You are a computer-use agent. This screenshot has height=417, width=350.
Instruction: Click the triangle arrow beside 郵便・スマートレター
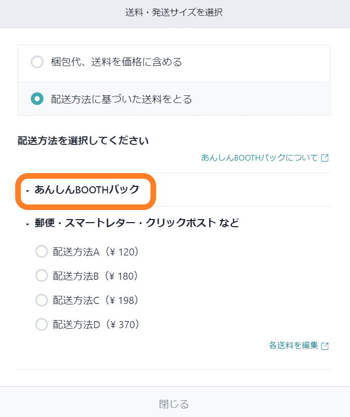coord(27,224)
